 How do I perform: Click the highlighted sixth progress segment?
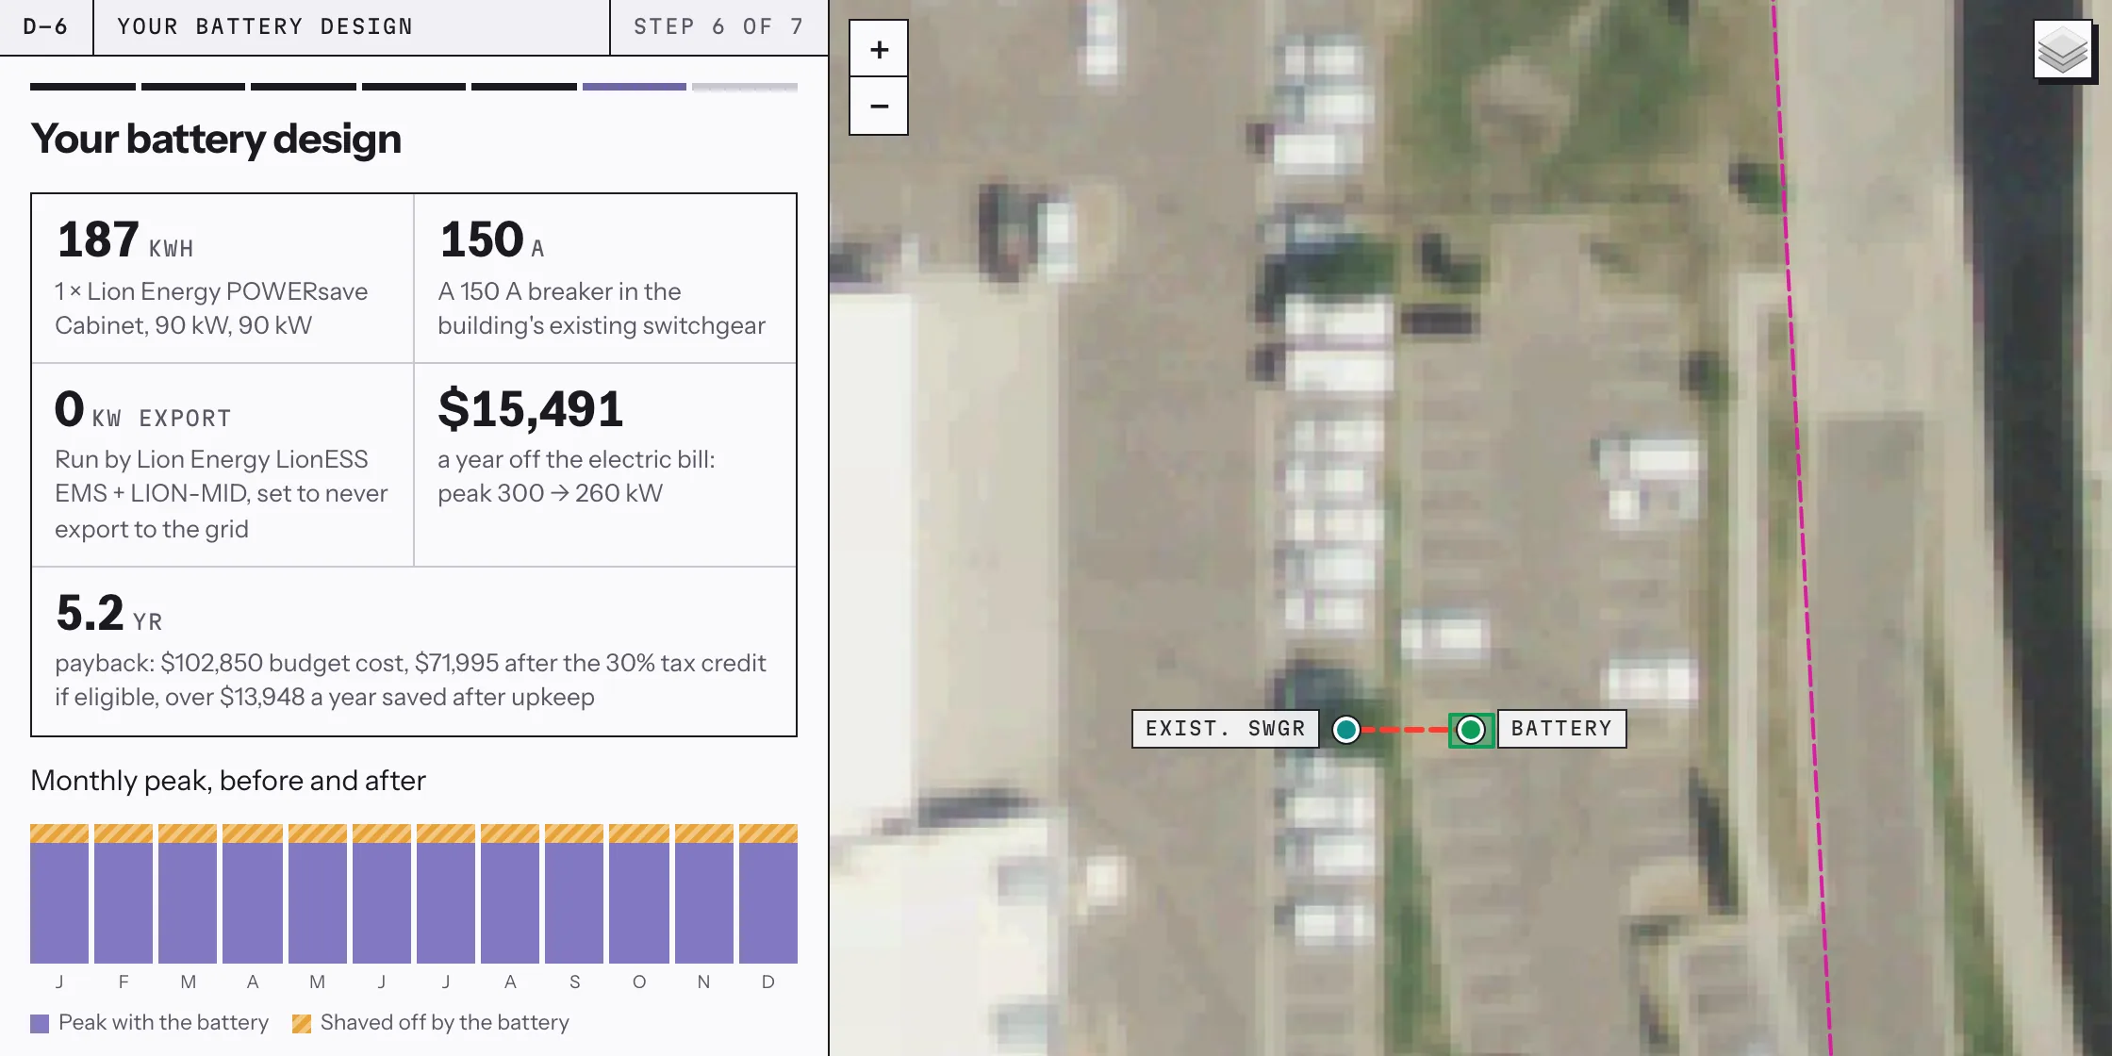635,87
